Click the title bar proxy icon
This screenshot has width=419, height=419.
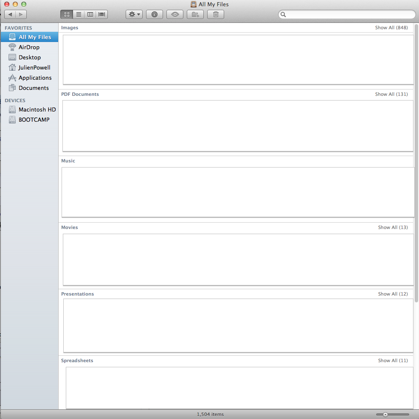coord(194,4)
